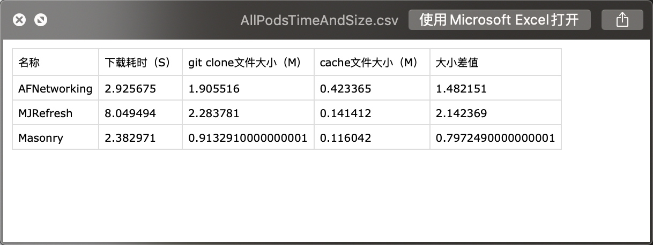Select the Masonry row name cell
Screen dimensions: 653x245
pyautogui.click(x=56, y=137)
